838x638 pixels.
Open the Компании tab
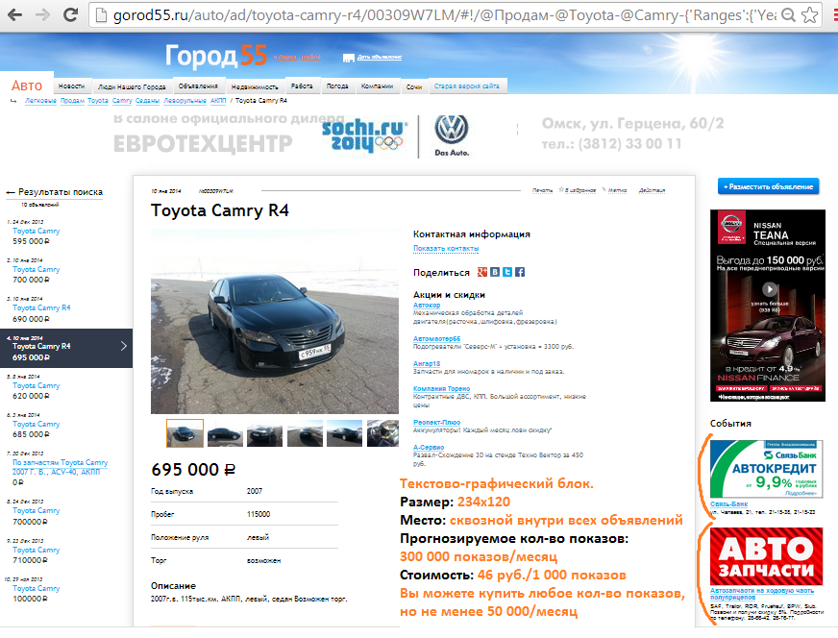pos(377,86)
